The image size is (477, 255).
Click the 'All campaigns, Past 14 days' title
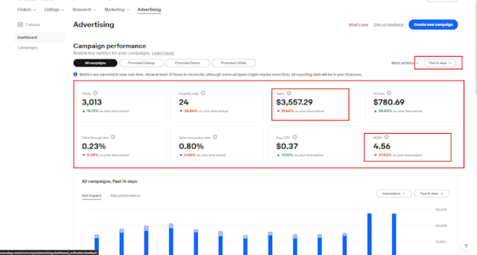click(109, 181)
